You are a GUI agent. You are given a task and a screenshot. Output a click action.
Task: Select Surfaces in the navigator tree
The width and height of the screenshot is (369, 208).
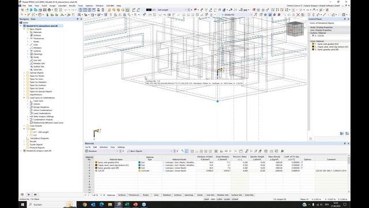[x=37, y=51]
